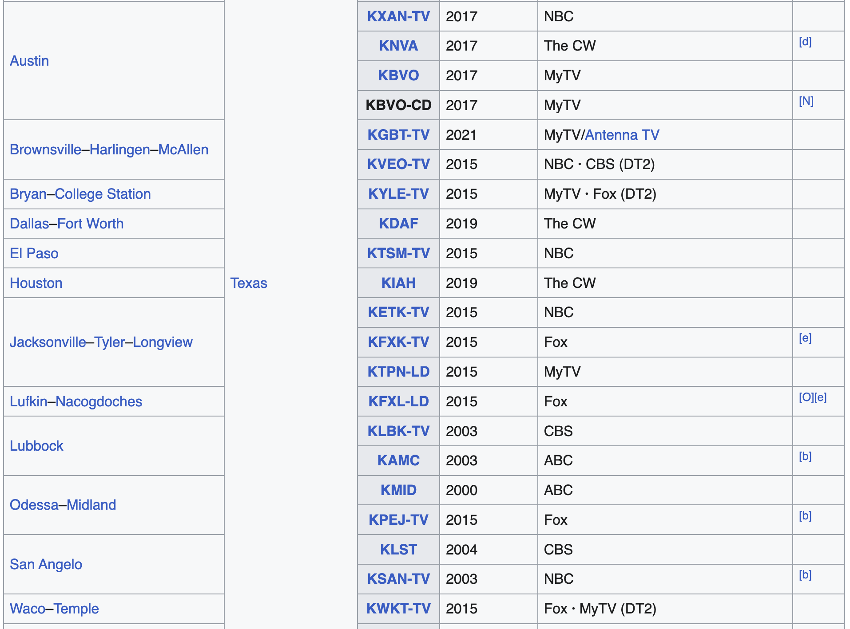Select 'The CW' in KDAF row

[570, 224]
